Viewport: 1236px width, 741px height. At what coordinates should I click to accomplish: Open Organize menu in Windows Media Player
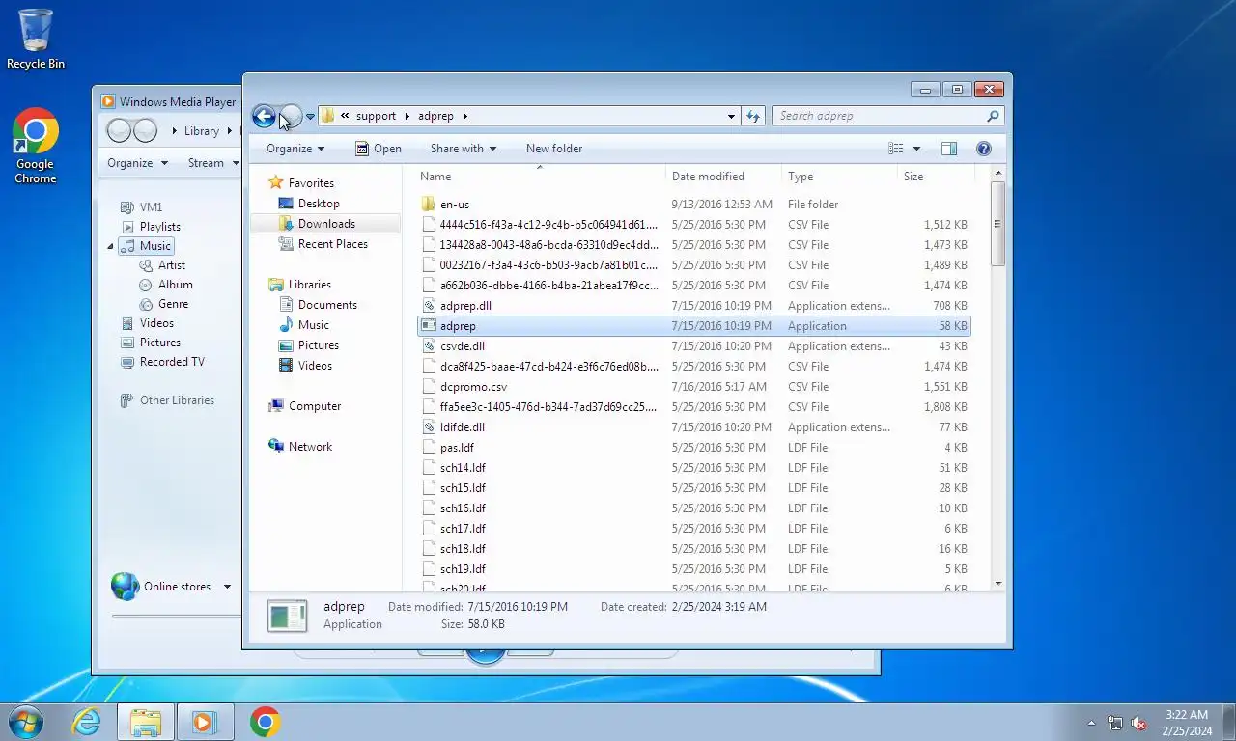pos(138,163)
